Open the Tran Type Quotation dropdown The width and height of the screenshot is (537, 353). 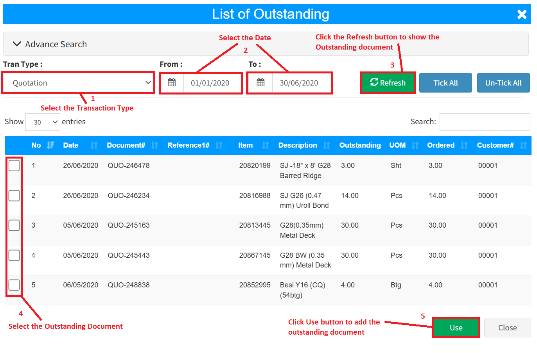[78, 83]
